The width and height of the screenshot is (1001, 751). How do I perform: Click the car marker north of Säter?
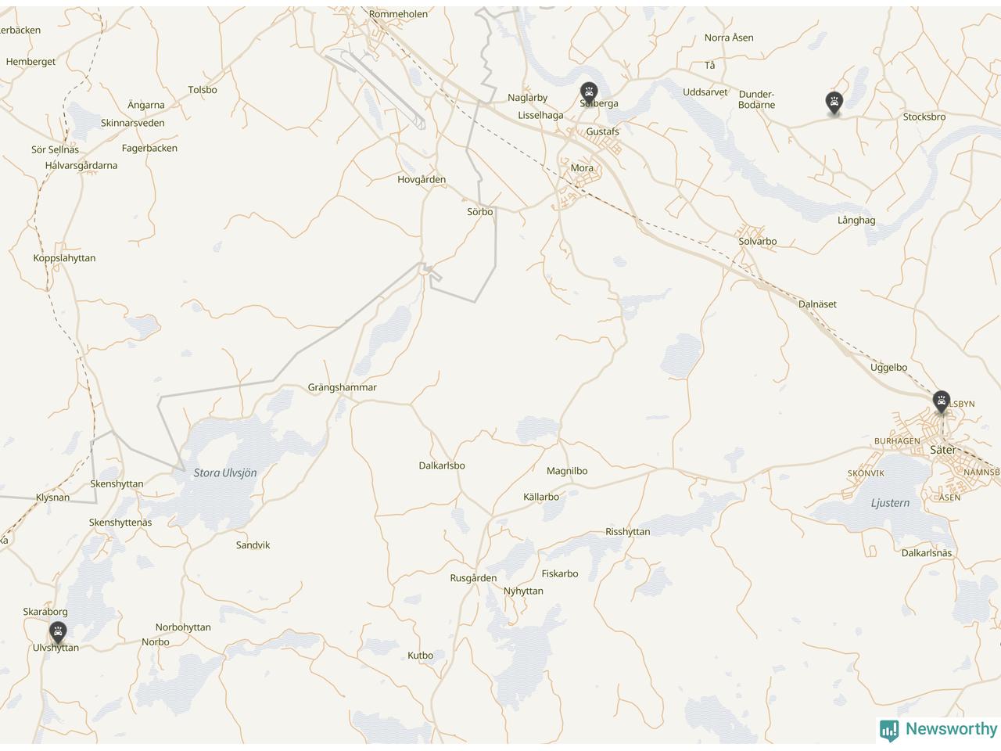coord(942,402)
